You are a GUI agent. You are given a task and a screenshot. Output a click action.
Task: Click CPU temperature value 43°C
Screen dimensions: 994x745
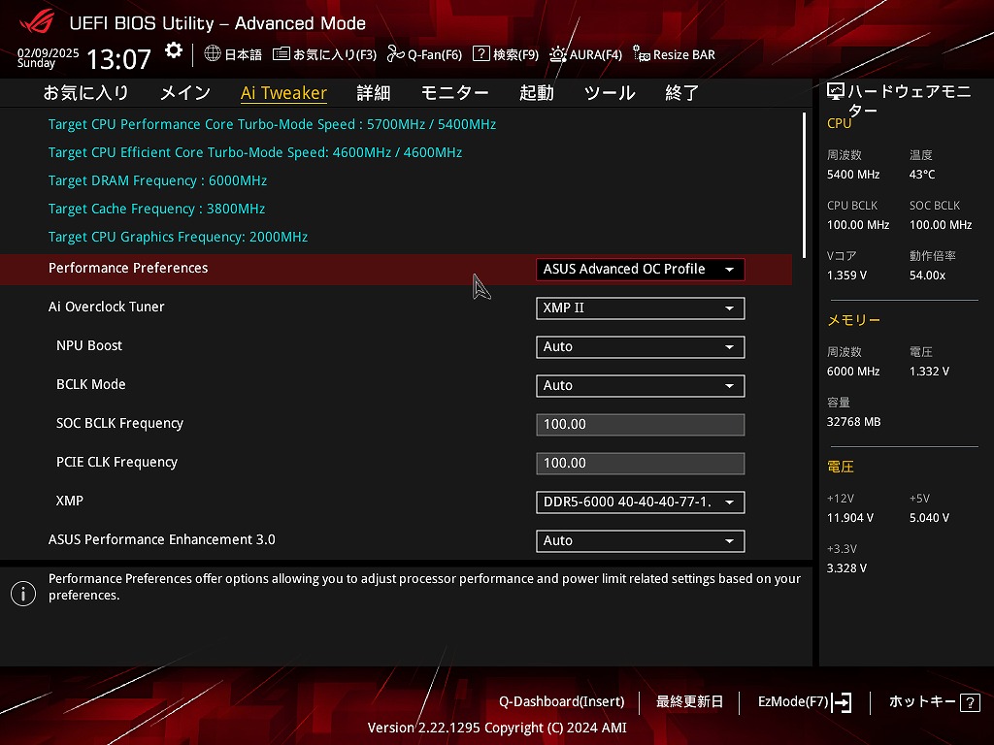point(922,175)
